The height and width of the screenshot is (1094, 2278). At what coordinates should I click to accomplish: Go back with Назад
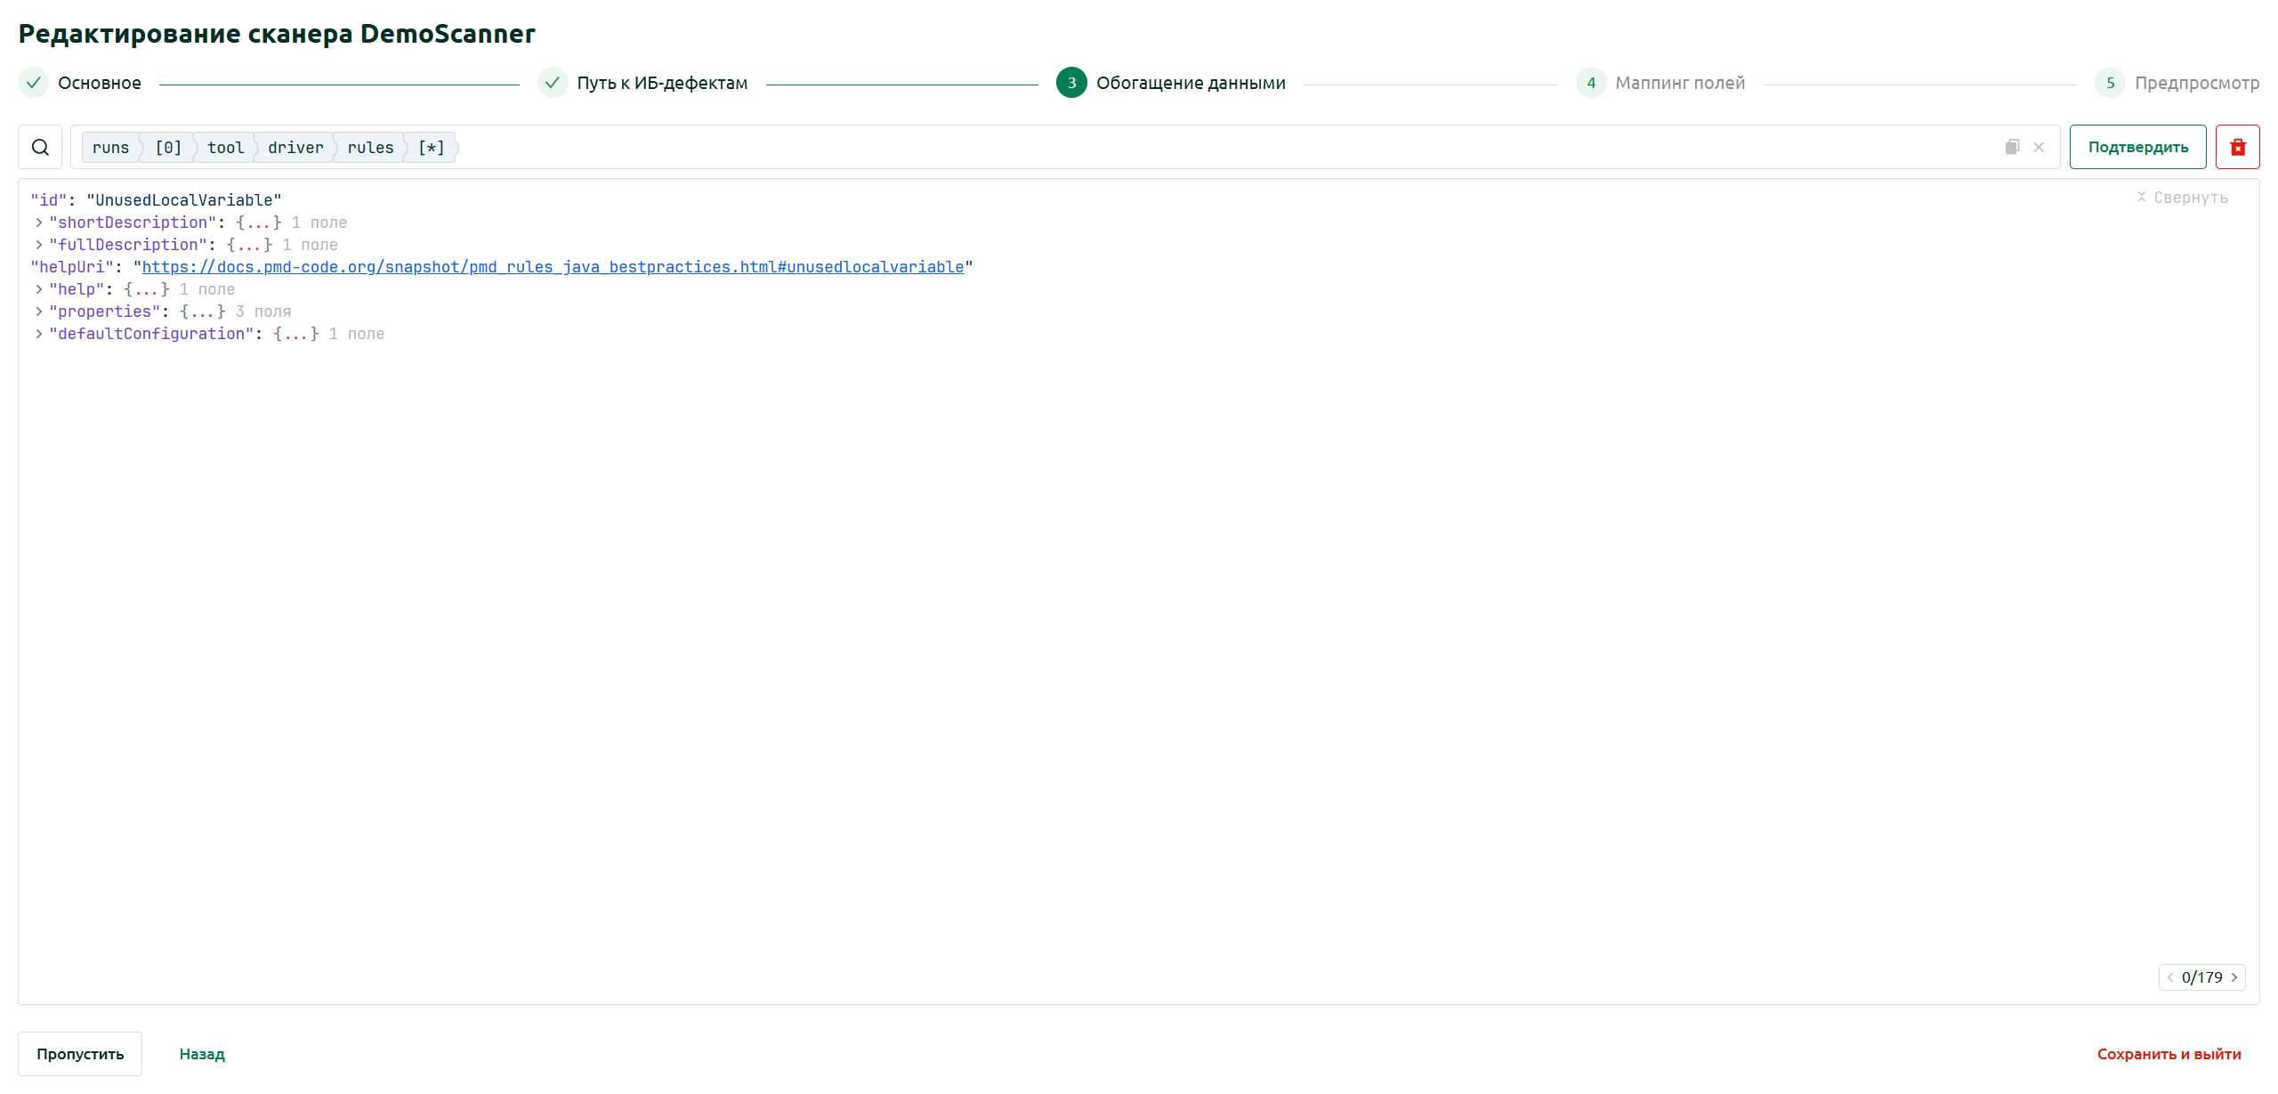pos(202,1054)
